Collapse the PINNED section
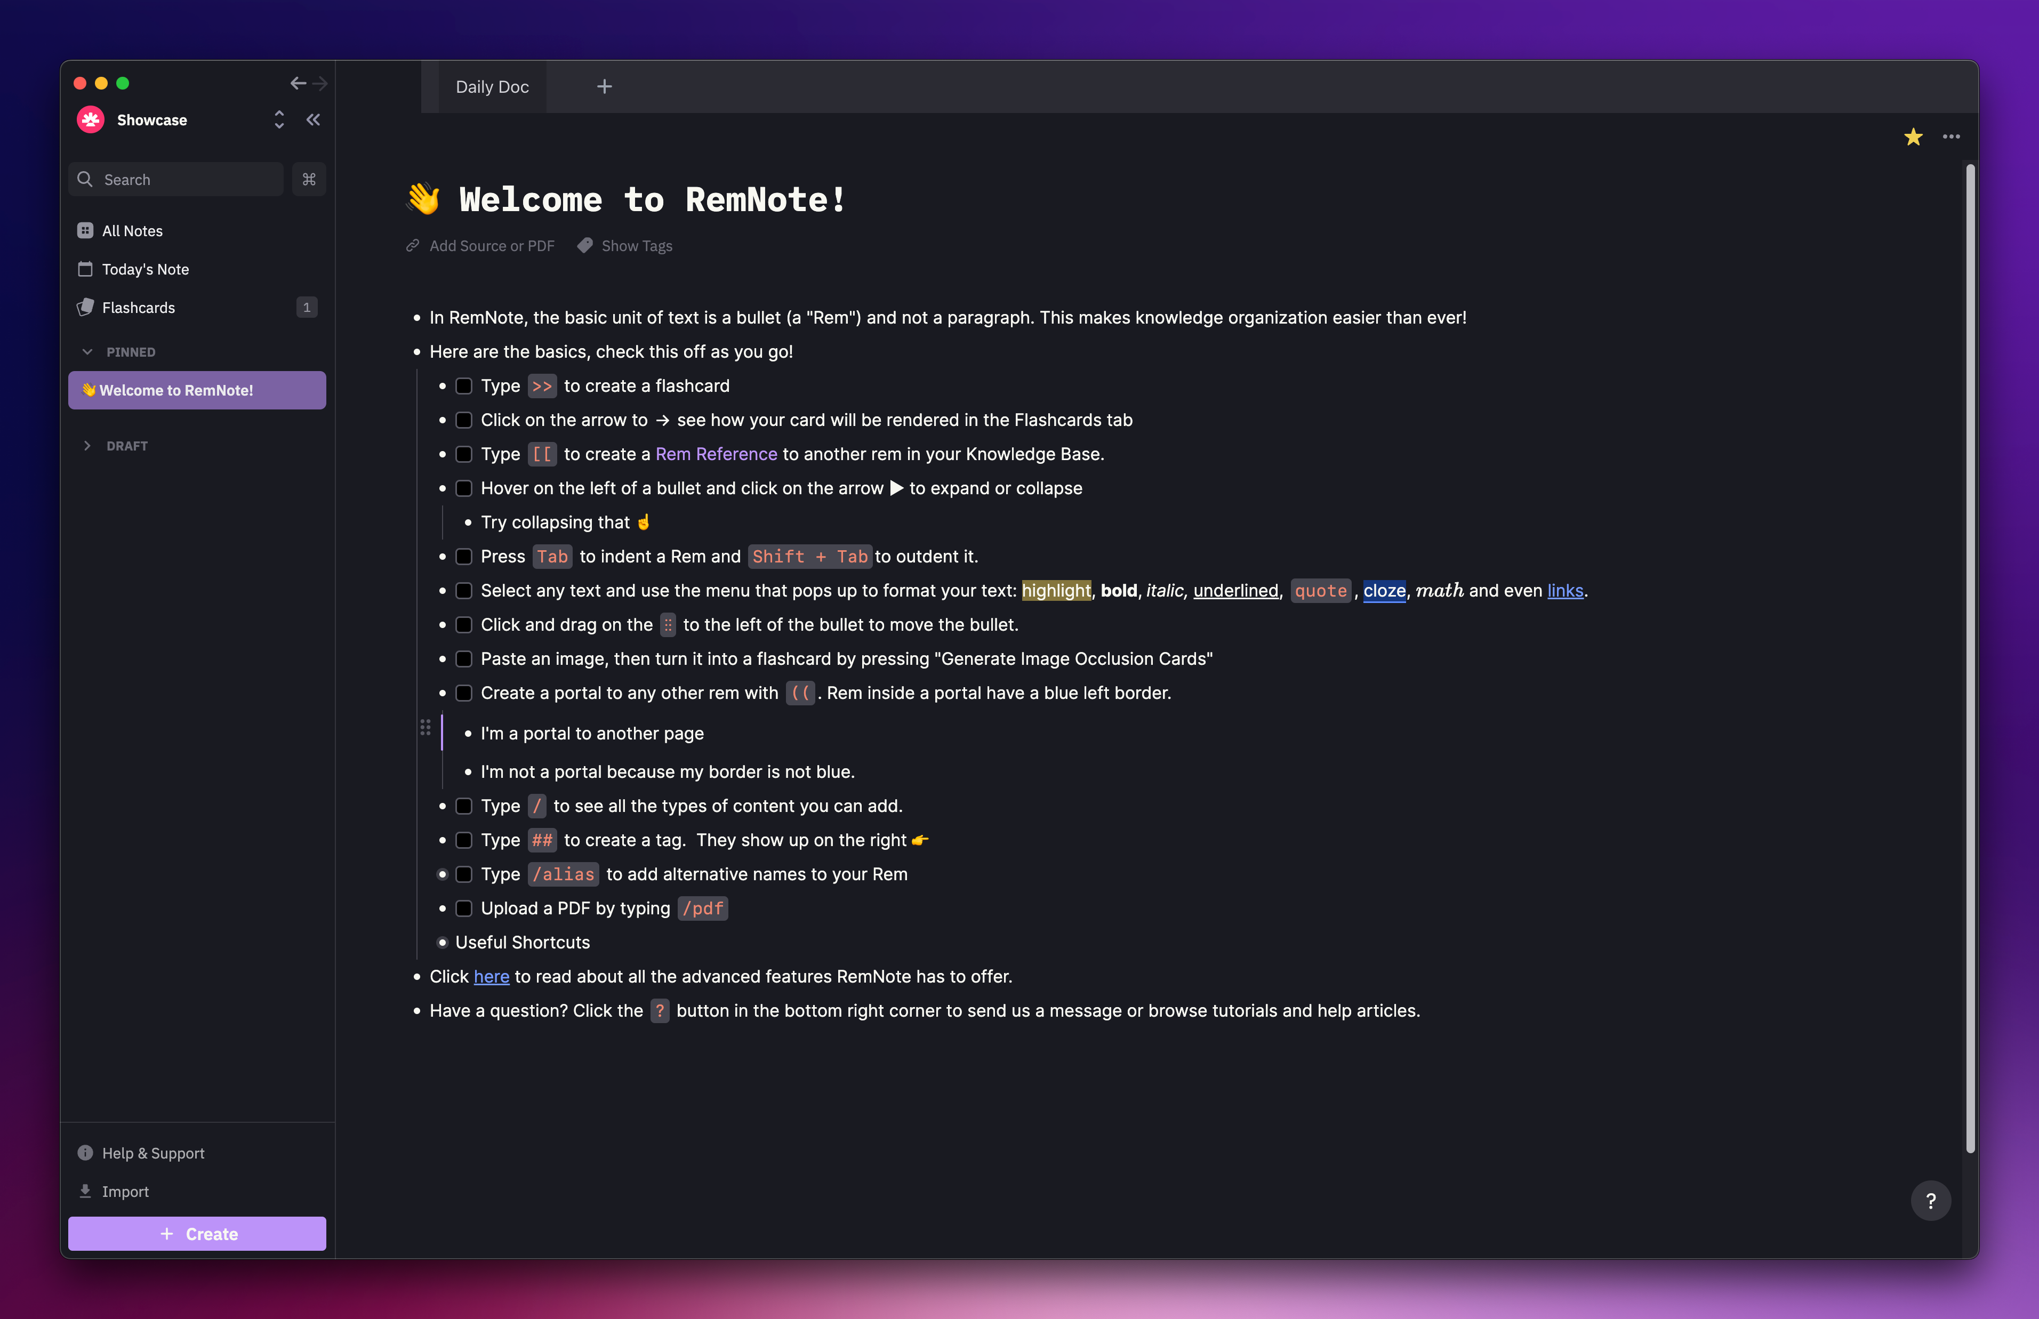The image size is (2039, 1319). click(87, 352)
